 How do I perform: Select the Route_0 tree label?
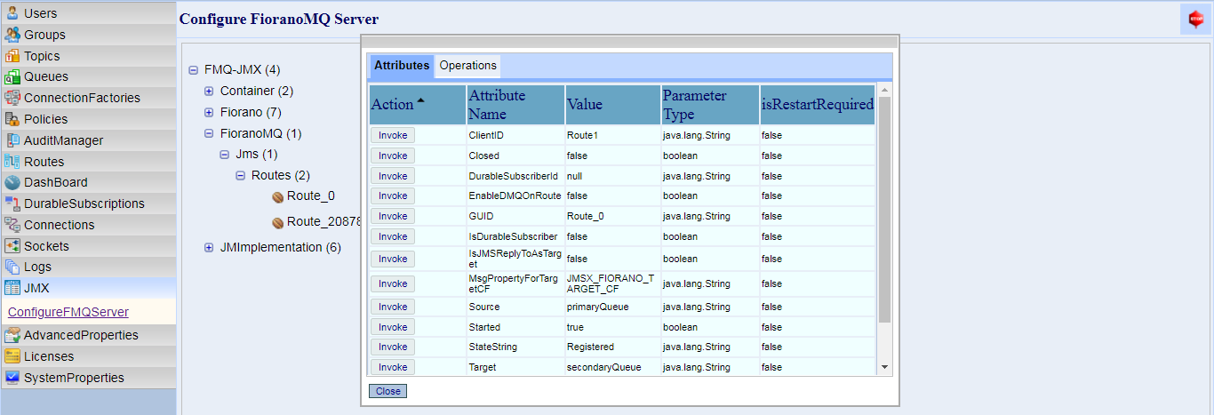coord(311,196)
